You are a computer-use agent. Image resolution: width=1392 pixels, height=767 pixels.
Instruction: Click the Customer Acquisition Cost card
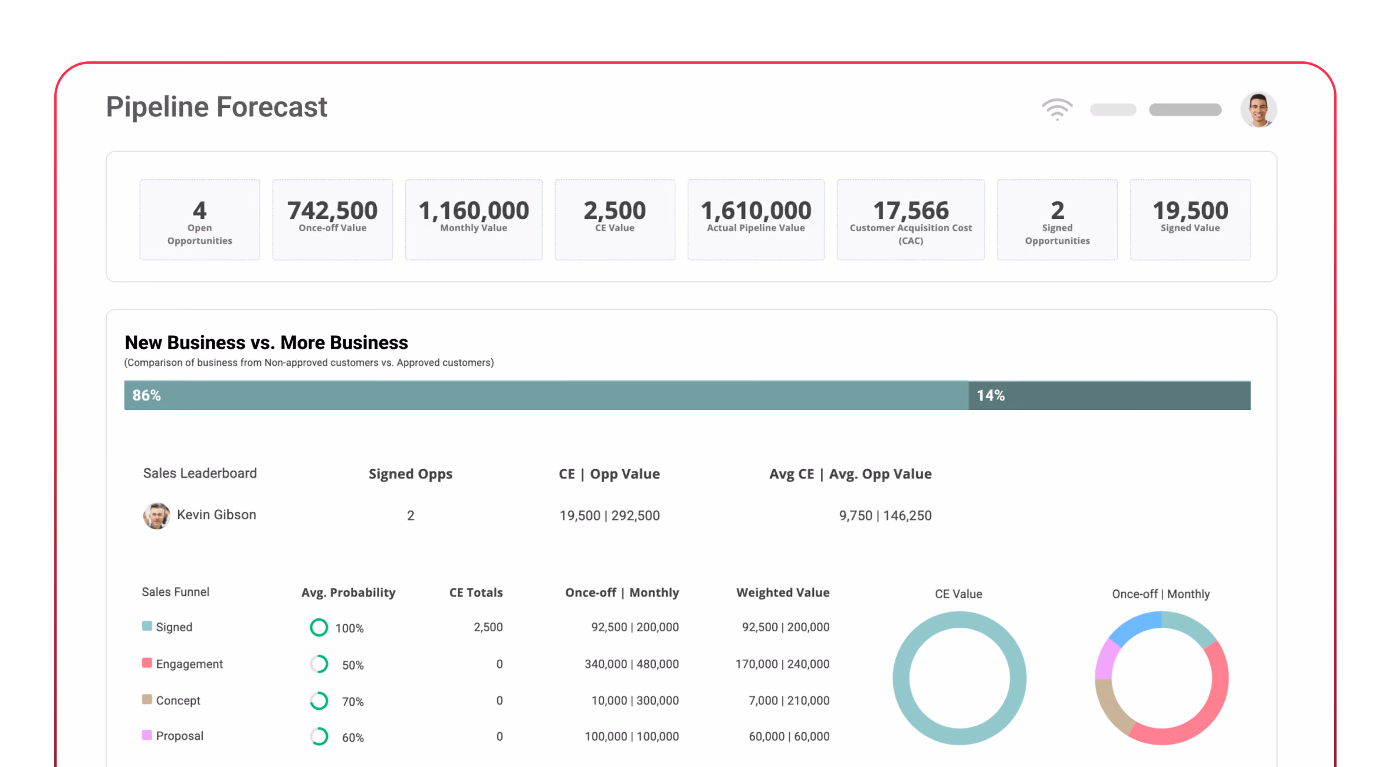click(x=911, y=219)
